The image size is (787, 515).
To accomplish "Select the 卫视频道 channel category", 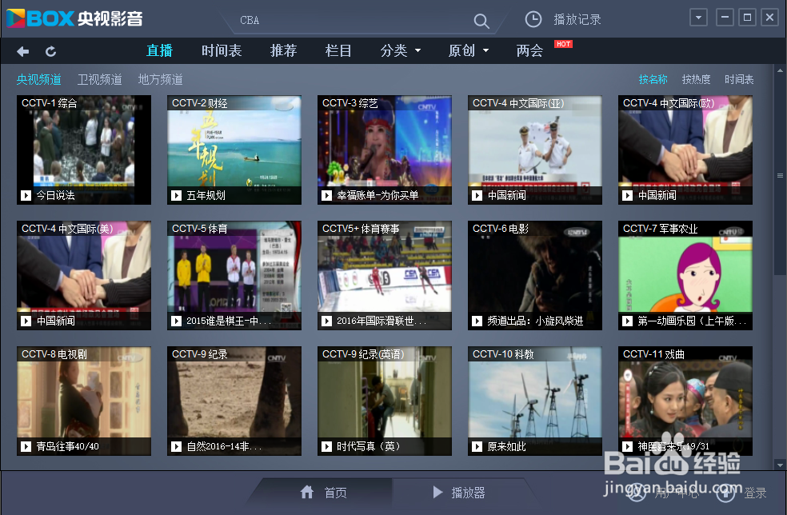I will pos(100,79).
